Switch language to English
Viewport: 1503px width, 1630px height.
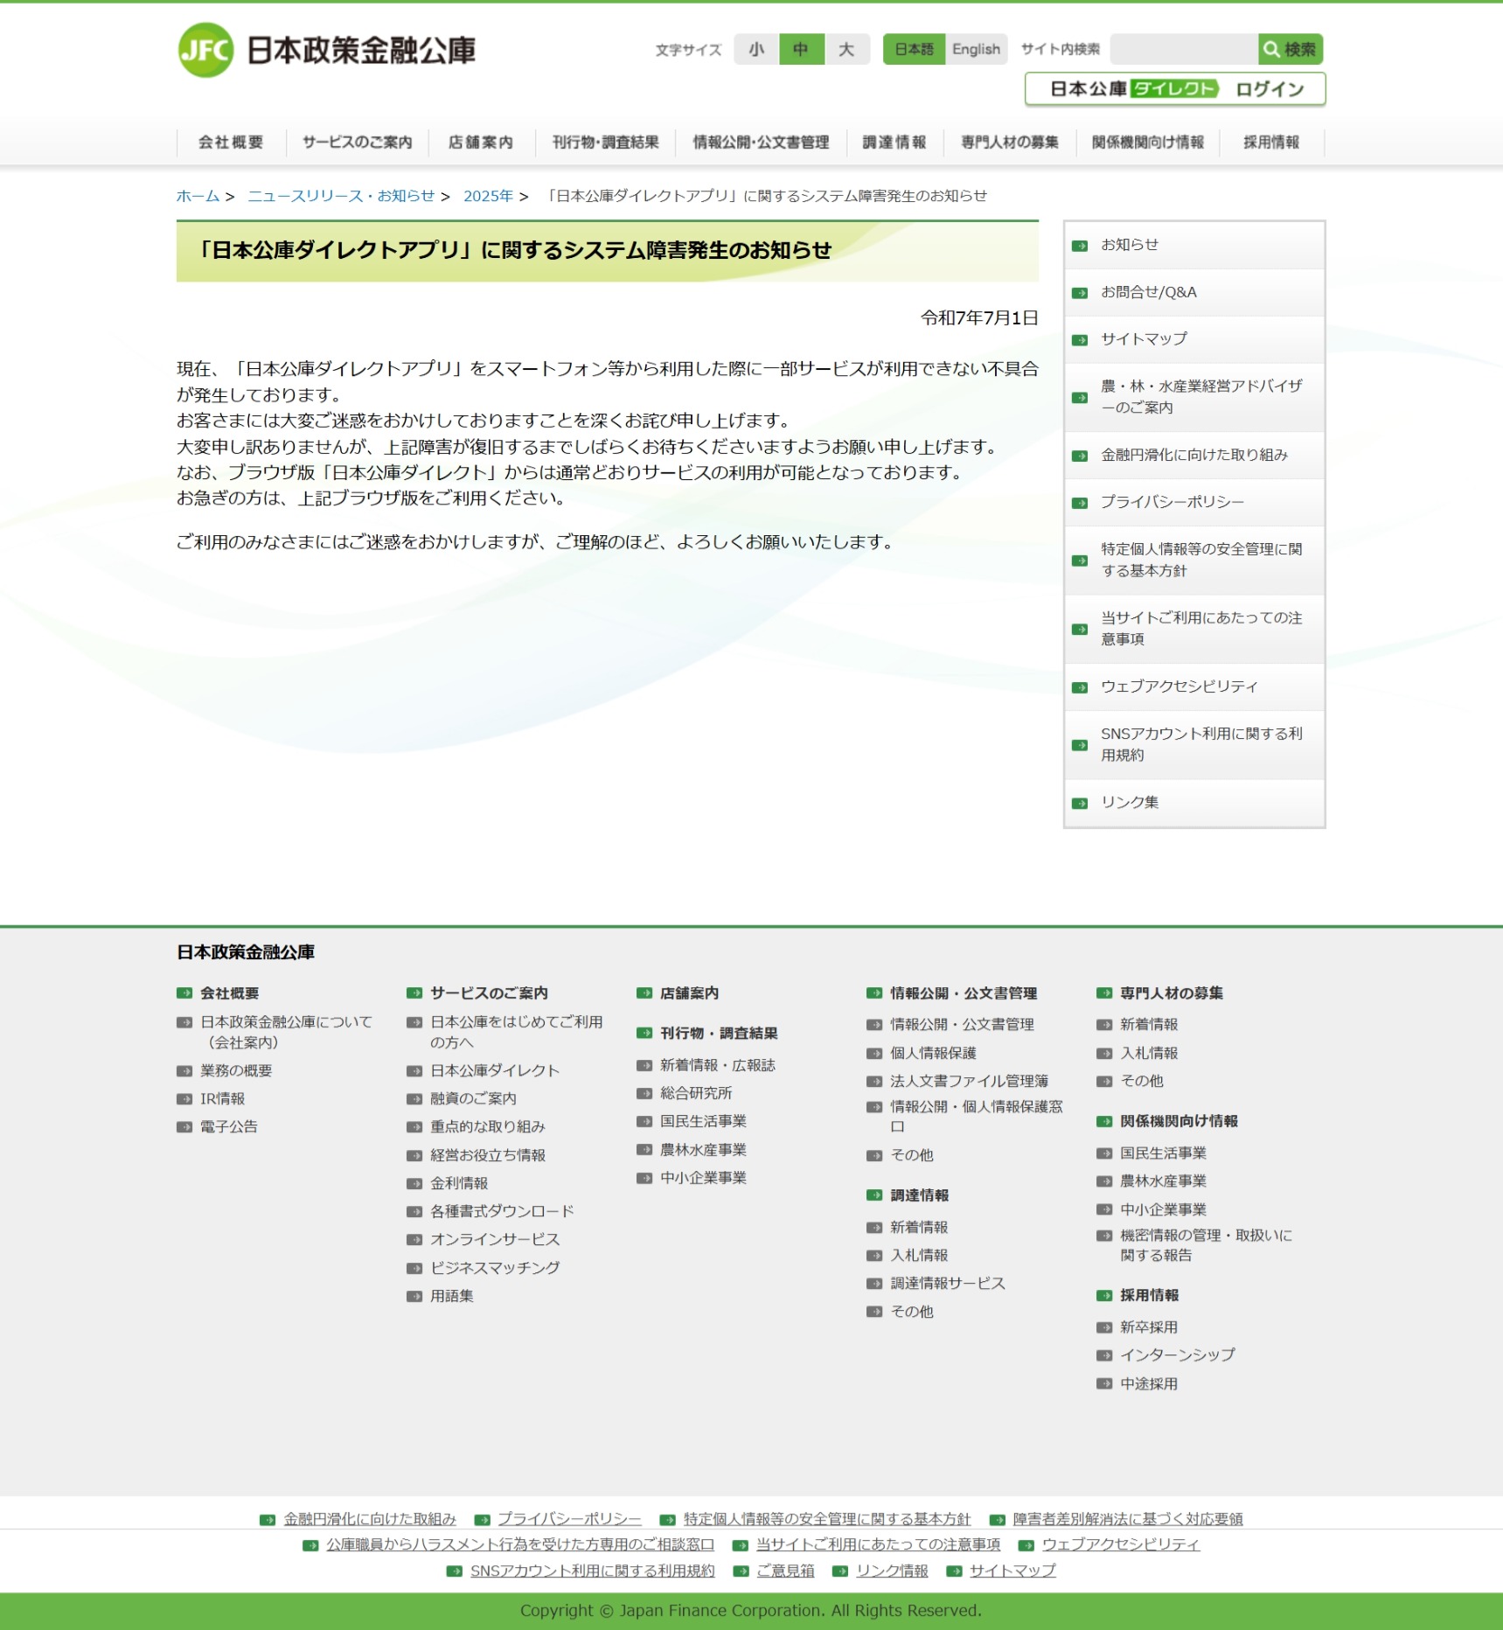pos(976,49)
